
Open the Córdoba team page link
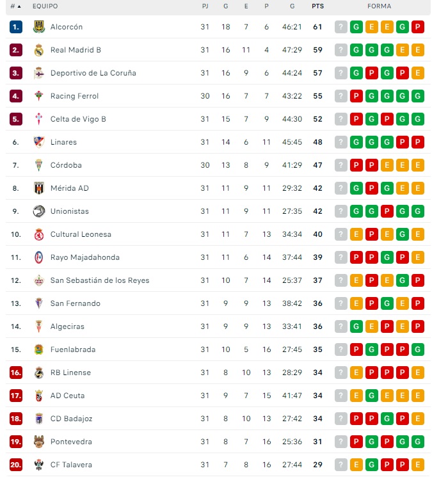click(x=66, y=165)
